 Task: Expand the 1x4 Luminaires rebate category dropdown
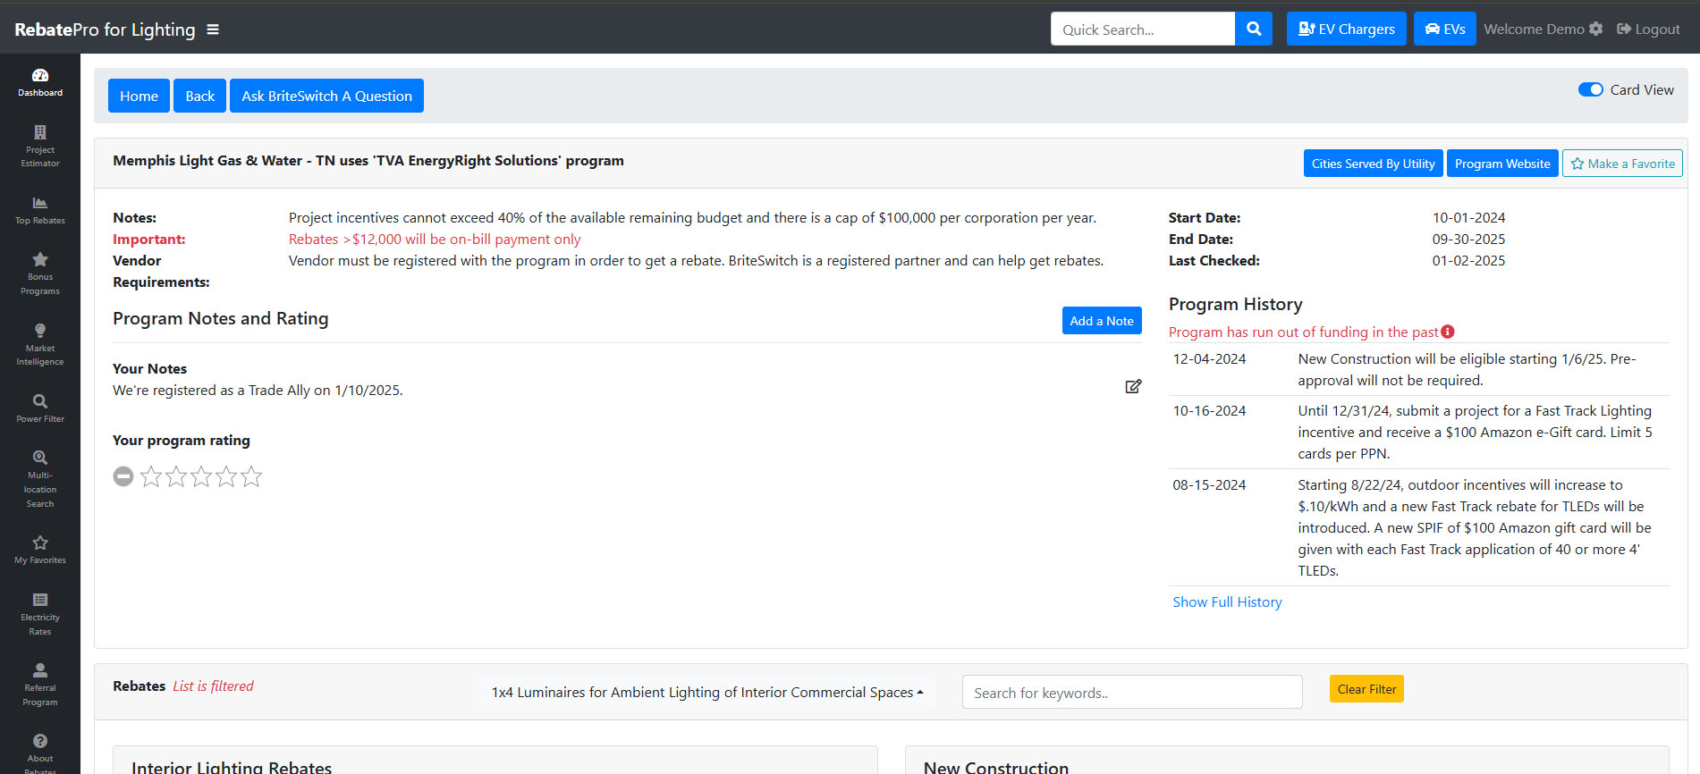coord(706,692)
